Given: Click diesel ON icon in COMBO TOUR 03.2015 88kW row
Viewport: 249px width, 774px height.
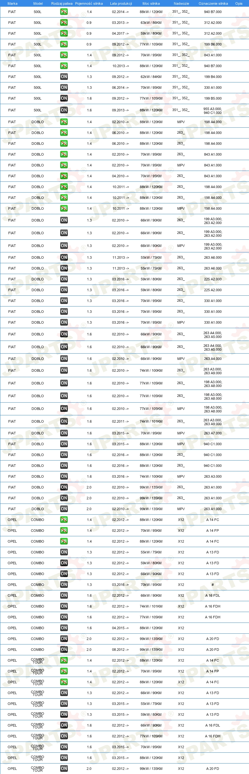Looking at the screenshot, I should pyautogui.click(x=64, y=758).
